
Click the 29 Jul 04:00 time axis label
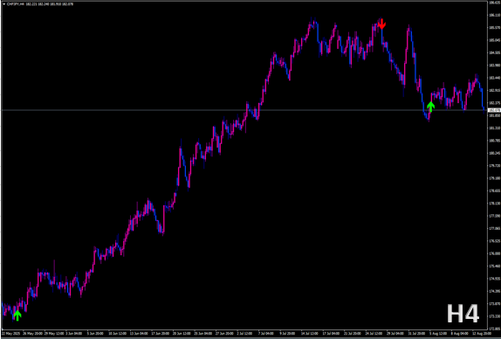(x=395, y=333)
